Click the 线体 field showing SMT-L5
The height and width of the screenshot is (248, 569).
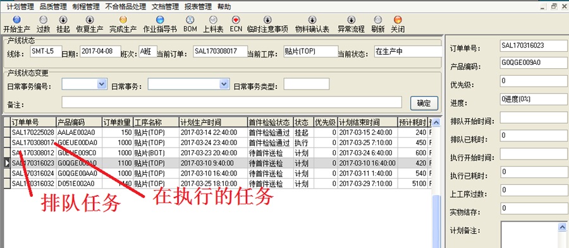point(46,51)
